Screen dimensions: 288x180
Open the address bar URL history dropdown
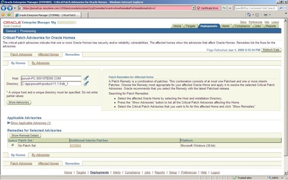click(194, 8)
